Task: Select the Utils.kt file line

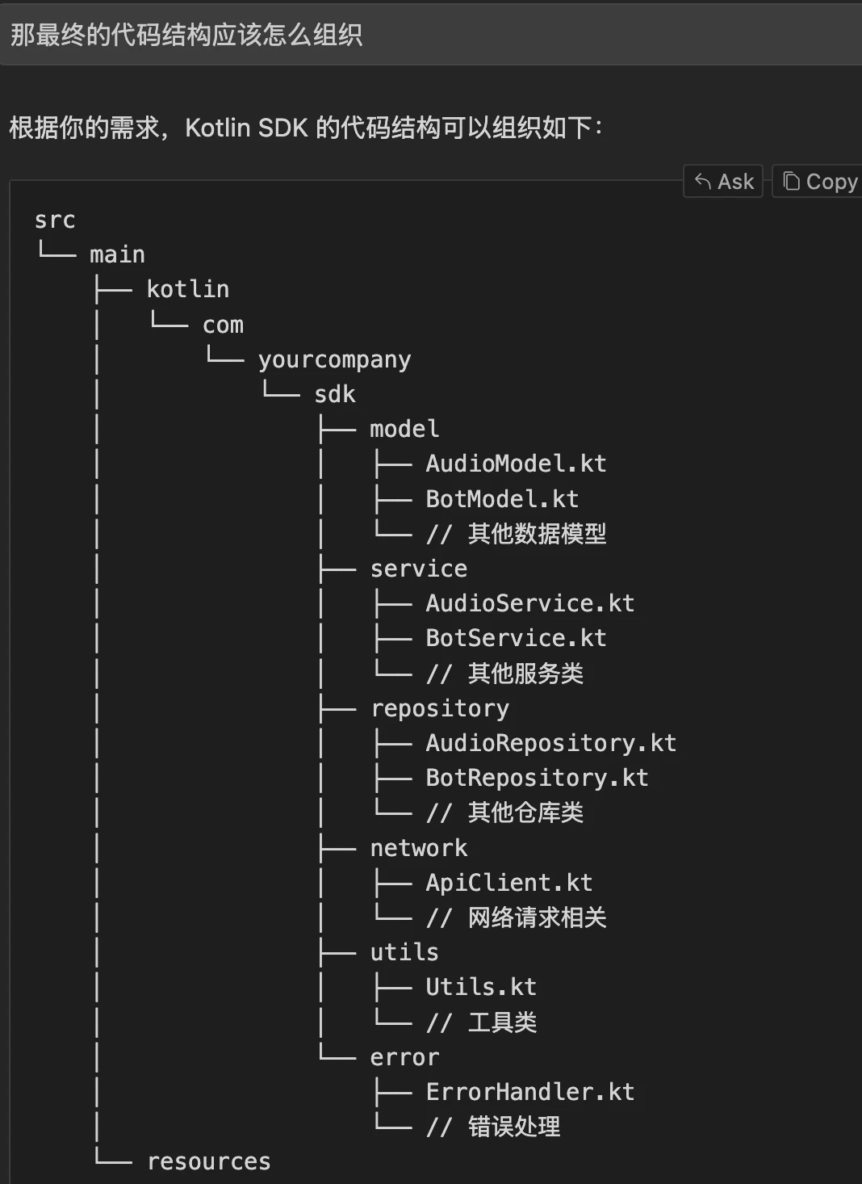Action: [x=481, y=987]
